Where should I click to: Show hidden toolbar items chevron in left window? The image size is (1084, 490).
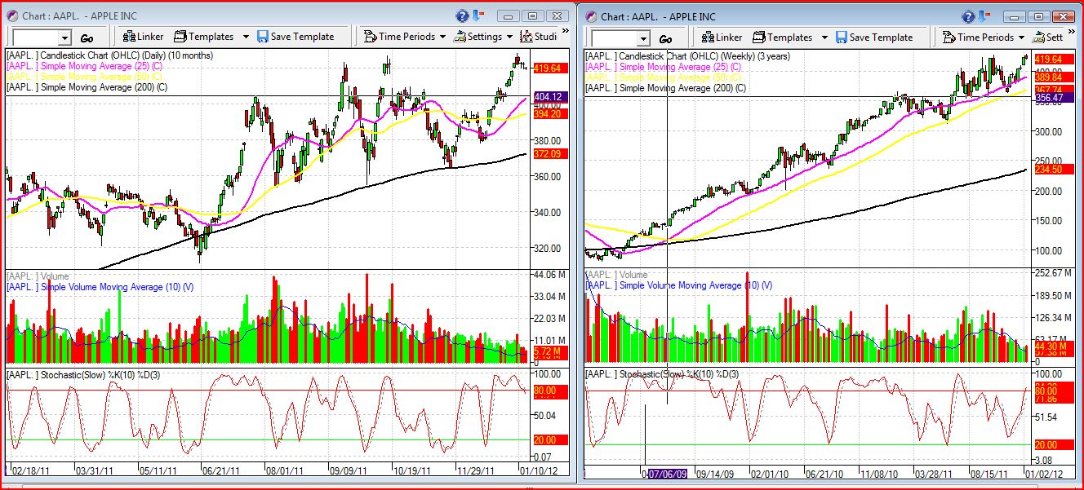pos(566,32)
